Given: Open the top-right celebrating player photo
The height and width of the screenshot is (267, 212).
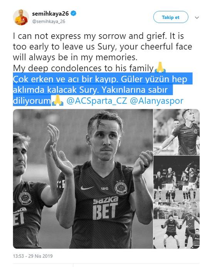Looking at the screenshot, I should click(177, 132).
